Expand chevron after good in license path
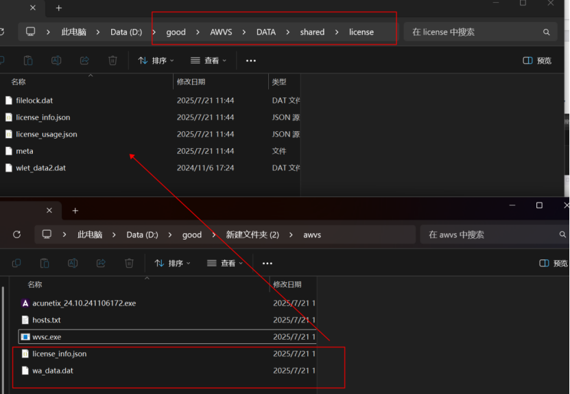Viewport: 570px width, 394px height. click(x=198, y=32)
